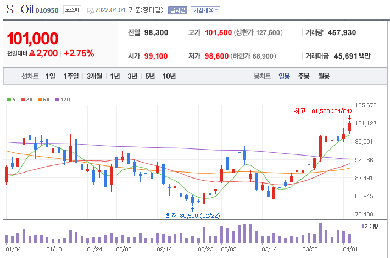Image resolution: width=390 pixels, height=258 pixels.
Task: Click the stock code 010950
Action: [x=47, y=10]
